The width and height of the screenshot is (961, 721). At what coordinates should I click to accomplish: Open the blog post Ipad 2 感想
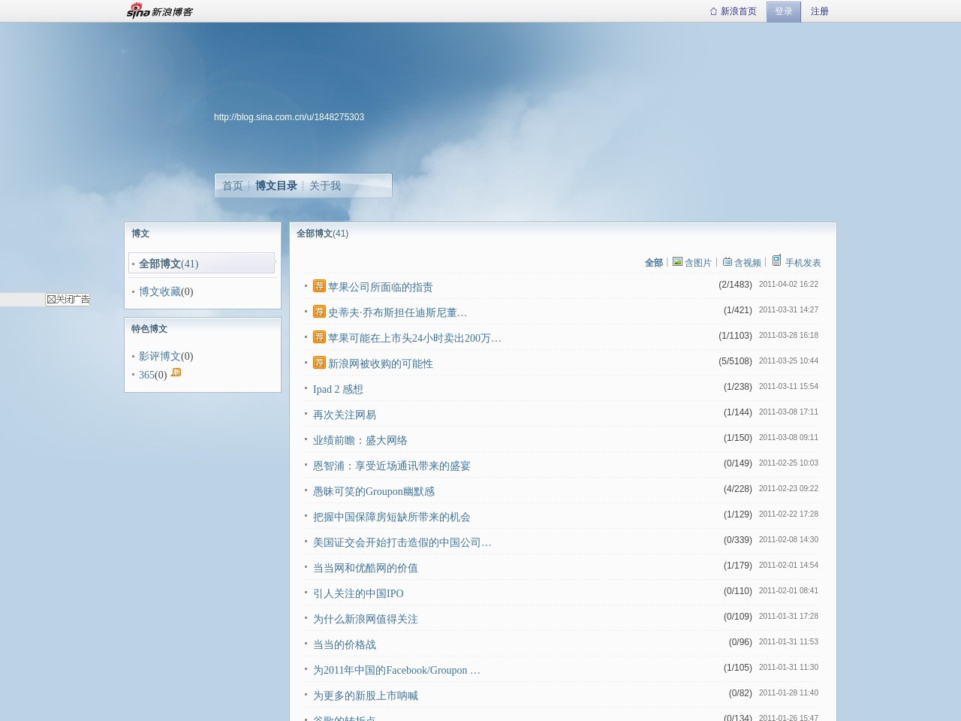pyautogui.click(x=338, y=389)
